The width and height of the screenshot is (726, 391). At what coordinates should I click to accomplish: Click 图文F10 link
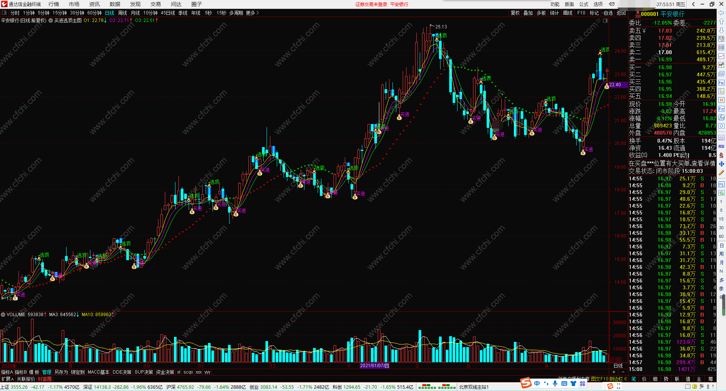pos(599,379)
